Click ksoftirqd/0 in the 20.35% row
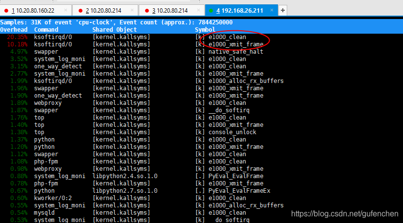 point(53,37)
